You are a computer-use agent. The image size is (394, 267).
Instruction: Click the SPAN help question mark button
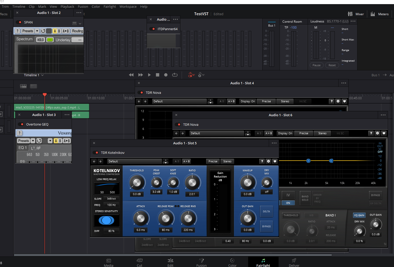pyautogui.click(x=17, y=31)
